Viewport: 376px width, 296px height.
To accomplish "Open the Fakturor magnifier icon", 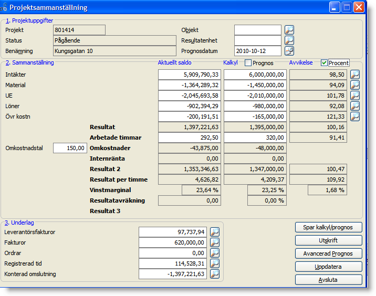I will coord(215,242).
